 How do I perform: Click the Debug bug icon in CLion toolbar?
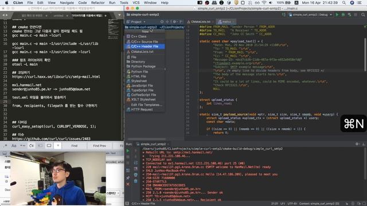[343, 15]
